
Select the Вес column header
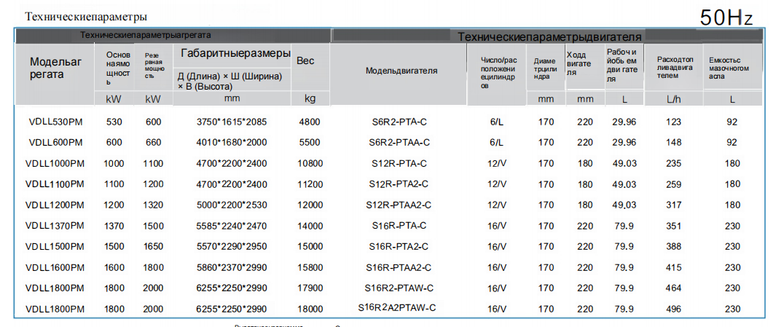(x=305, y=61)
